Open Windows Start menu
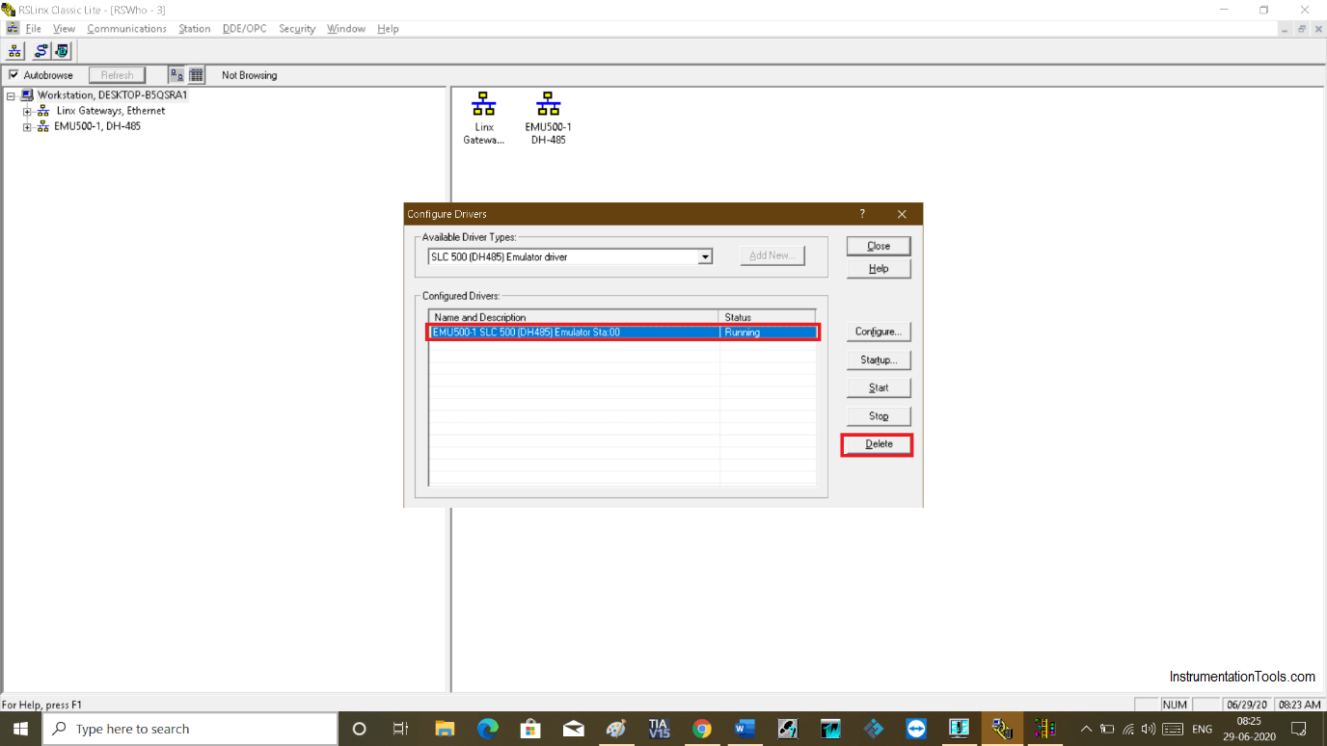Image resolution: width=1327 pixels, height=746 pixels. coord(19,729)
